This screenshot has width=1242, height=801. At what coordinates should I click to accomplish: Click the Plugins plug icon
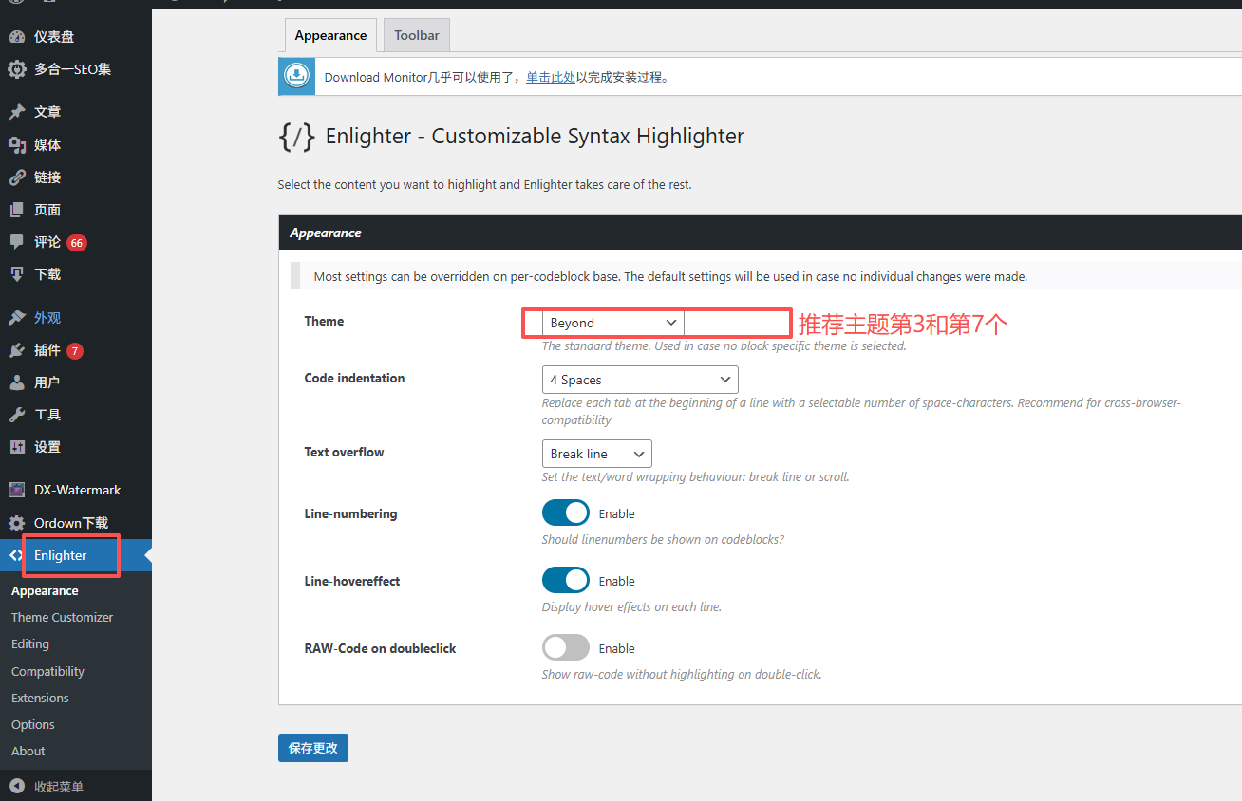pyautogui.click(x=17, y=350)
